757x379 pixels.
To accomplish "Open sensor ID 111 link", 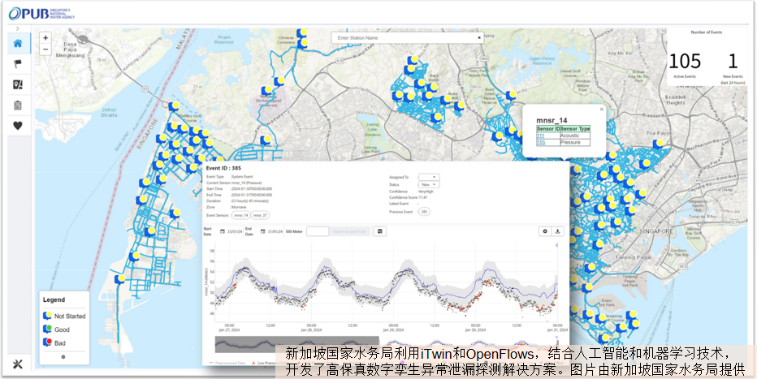I will click(540, 136).
